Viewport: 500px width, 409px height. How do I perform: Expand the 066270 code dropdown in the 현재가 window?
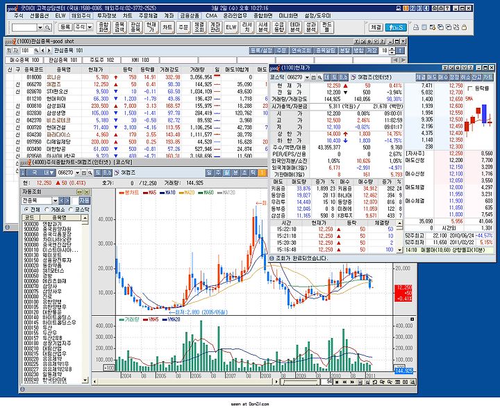307,77
